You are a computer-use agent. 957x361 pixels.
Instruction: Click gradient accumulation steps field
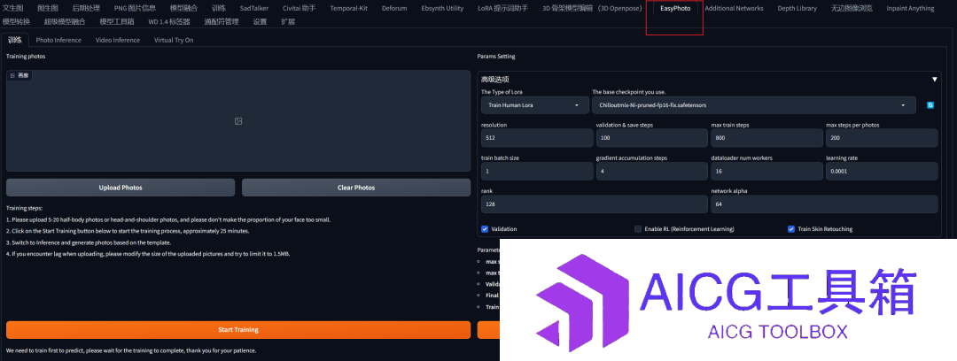pyautogui.click(x=652, y=172)
